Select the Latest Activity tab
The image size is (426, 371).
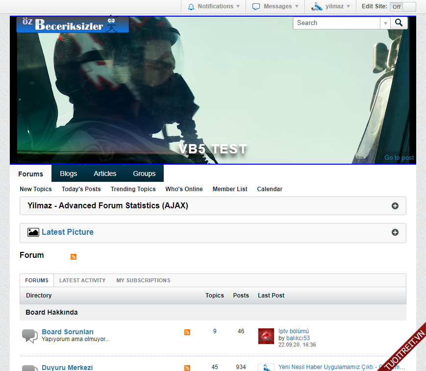coord(82,280)
